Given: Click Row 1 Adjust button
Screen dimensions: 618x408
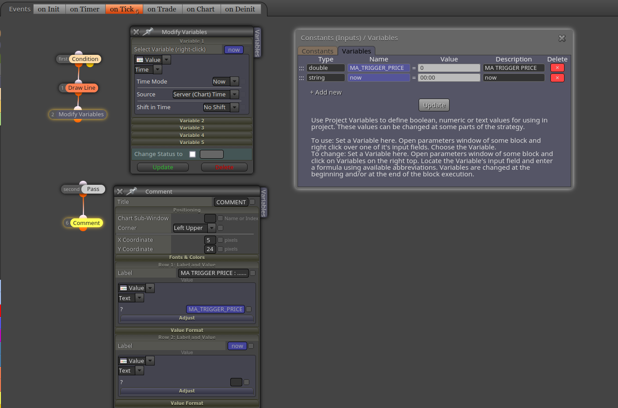Looking at the screenshot, I should [x=187, y=318].
